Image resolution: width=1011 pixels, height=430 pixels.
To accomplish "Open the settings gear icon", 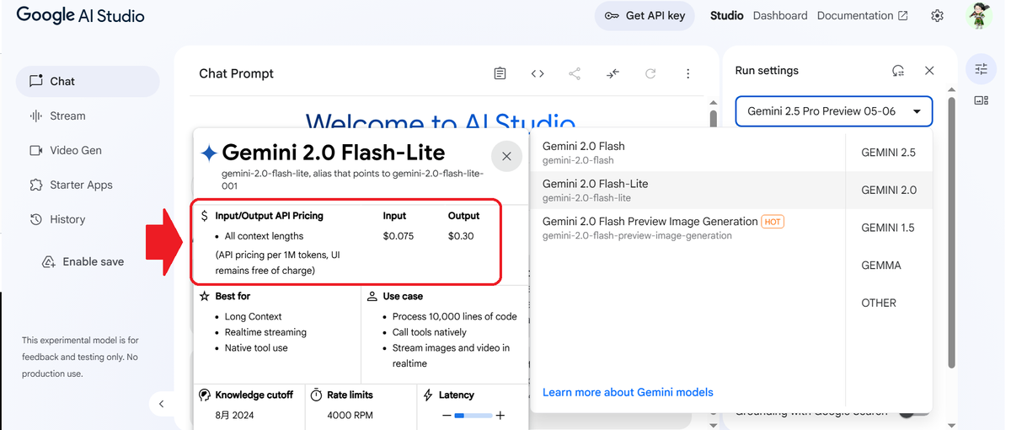I will click(937, 15).
